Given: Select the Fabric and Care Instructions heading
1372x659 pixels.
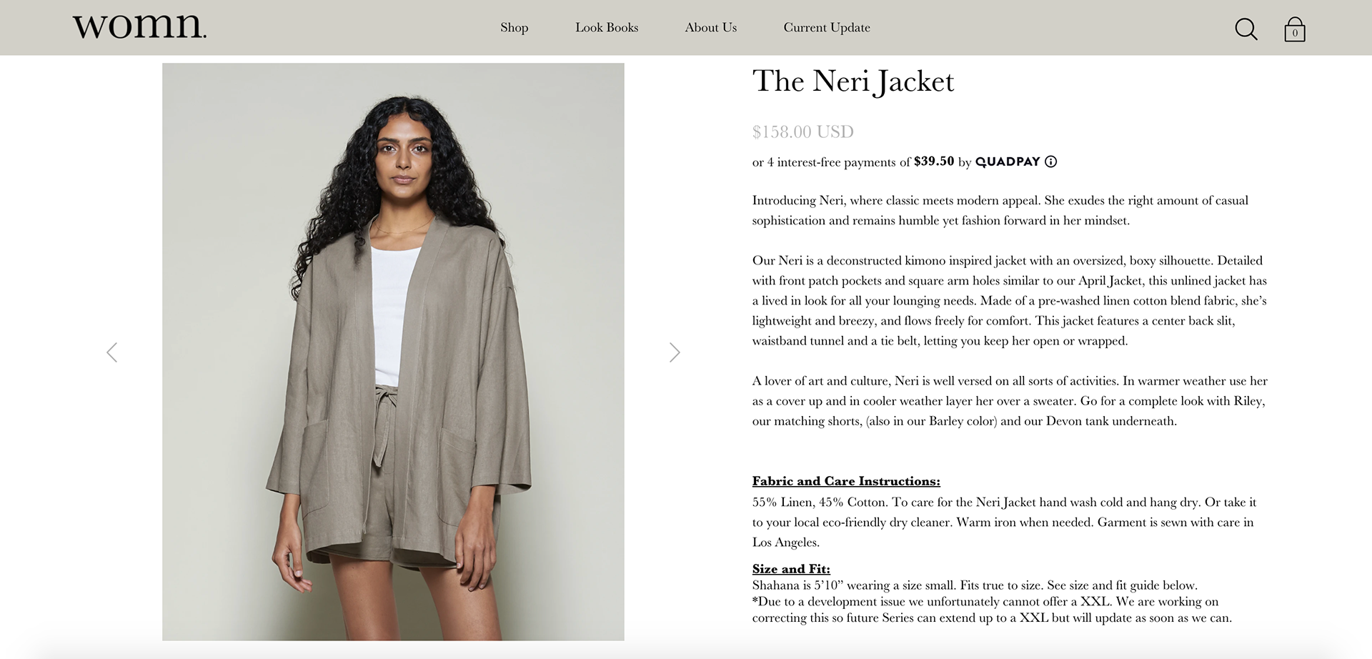Looking at the screenshot, I should [846, 481].
